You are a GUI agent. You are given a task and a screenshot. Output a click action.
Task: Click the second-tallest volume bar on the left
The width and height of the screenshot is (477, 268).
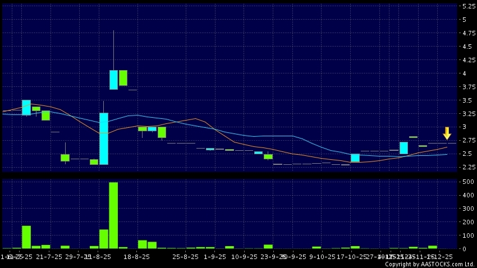click(x=26, y=237)
